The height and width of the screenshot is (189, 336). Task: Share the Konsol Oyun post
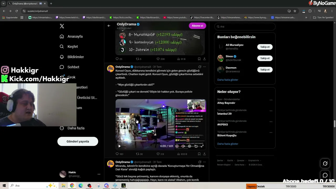pos(204,154)
